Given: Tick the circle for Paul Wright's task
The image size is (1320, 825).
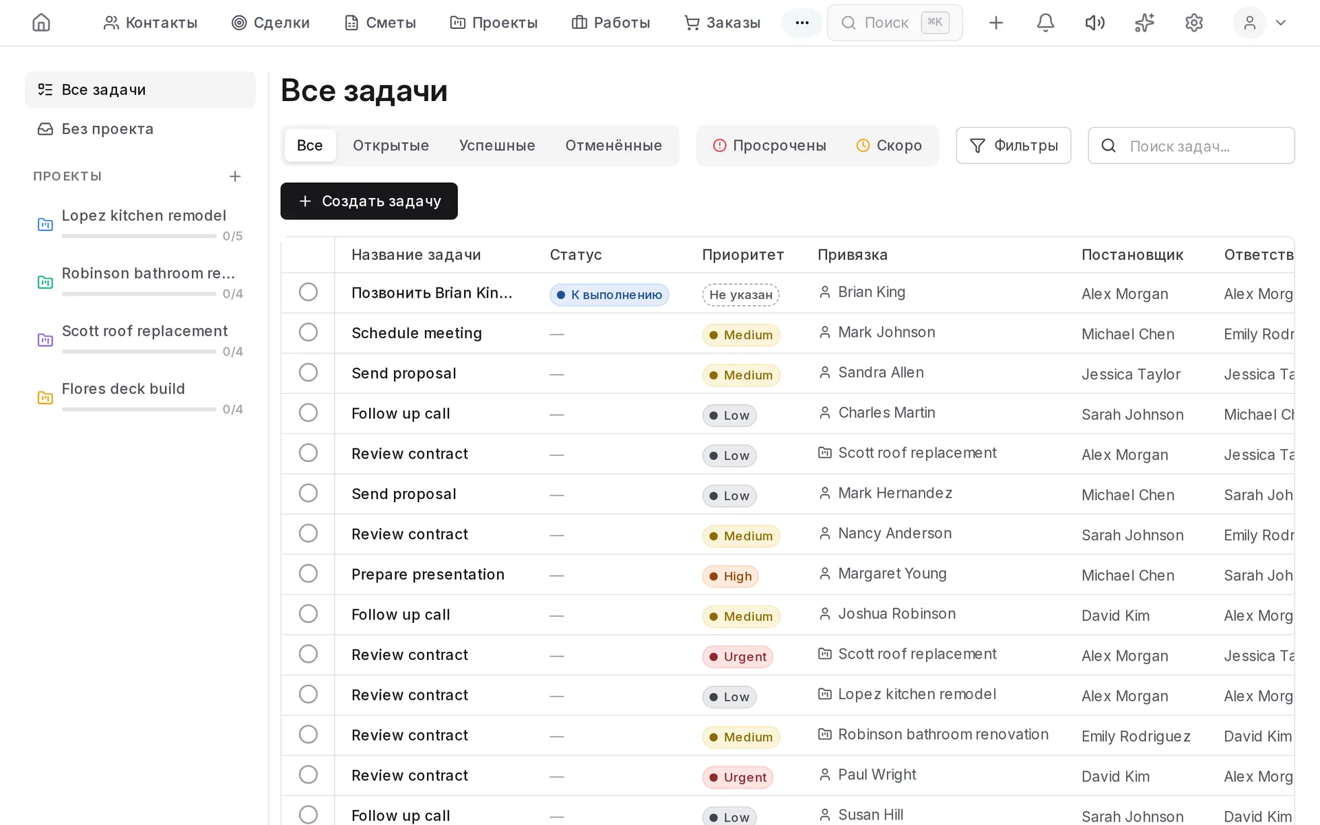Looking at the screenshot, I should point(308,775).
